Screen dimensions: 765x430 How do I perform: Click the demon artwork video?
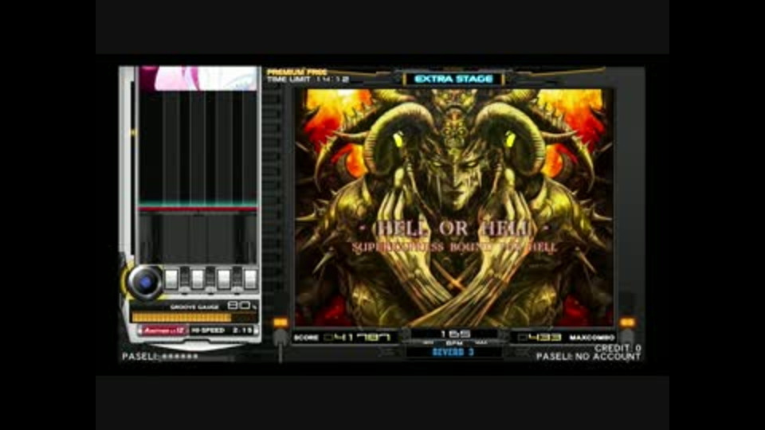(x=453, y=208)
